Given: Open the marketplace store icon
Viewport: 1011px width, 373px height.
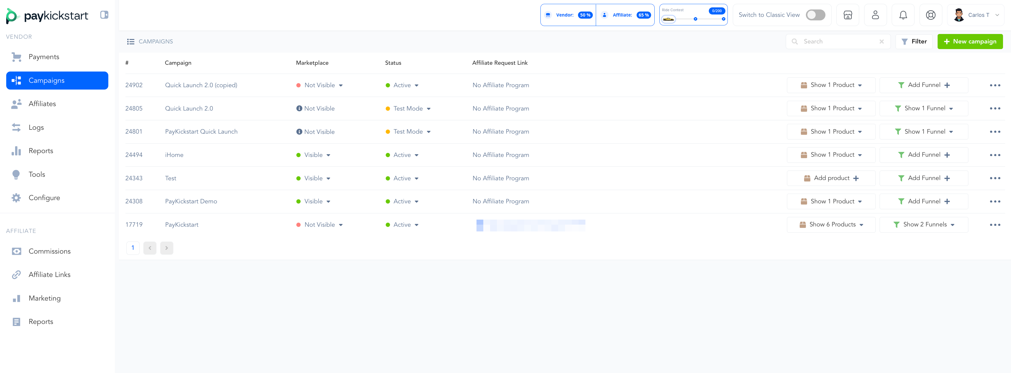Looking at the screenshot, I should point(847,15).
